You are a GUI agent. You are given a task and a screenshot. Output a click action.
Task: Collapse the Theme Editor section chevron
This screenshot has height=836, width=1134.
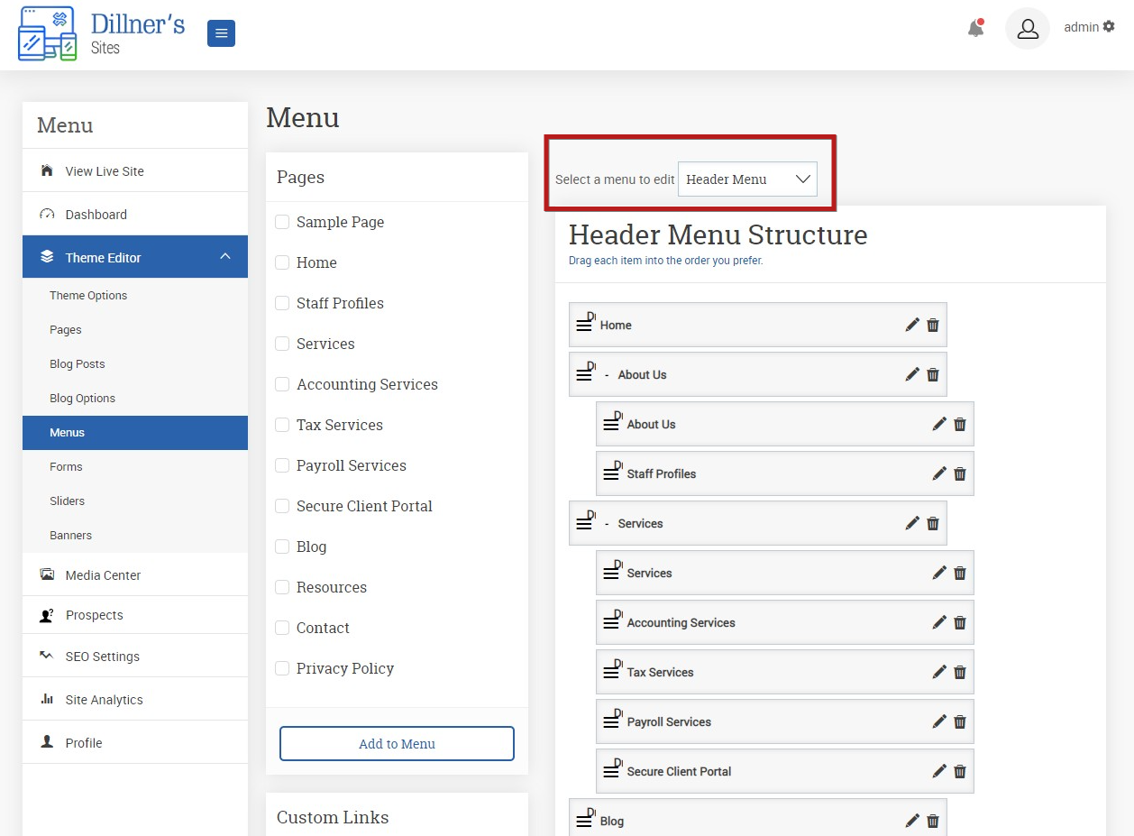click(225, 257)
